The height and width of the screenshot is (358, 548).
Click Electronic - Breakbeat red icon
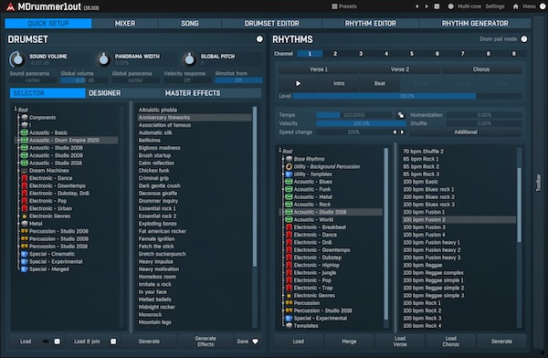click(289, 227)
